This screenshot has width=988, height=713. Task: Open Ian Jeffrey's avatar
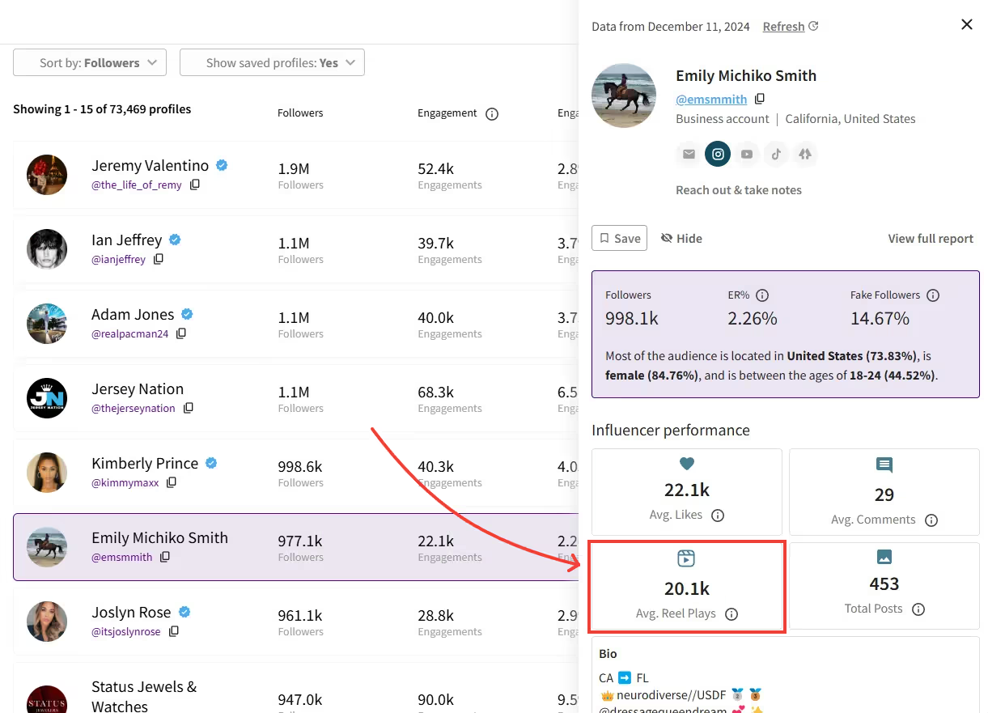(47, 249)
